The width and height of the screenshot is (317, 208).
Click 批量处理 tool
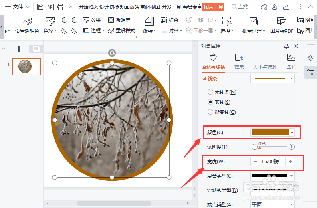pyautogui.click(x=254, y=26)
